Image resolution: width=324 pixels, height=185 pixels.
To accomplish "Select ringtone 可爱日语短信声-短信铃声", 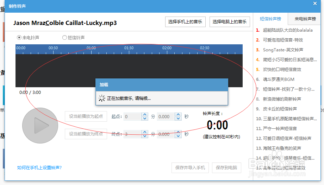I will (287, 138).
